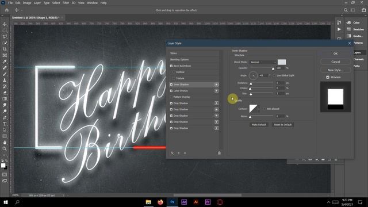Select the Pen tool
Screen dimensions: 368x207
[x=5, y=117]
